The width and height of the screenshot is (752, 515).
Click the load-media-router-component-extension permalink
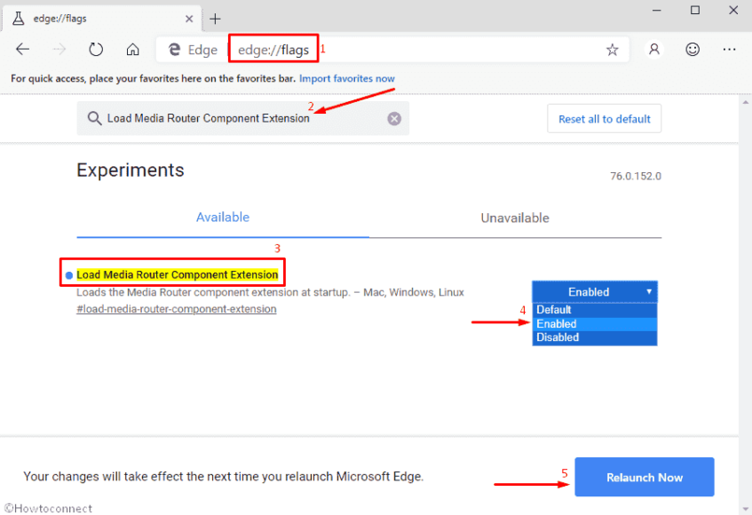(x=176, y=309)
